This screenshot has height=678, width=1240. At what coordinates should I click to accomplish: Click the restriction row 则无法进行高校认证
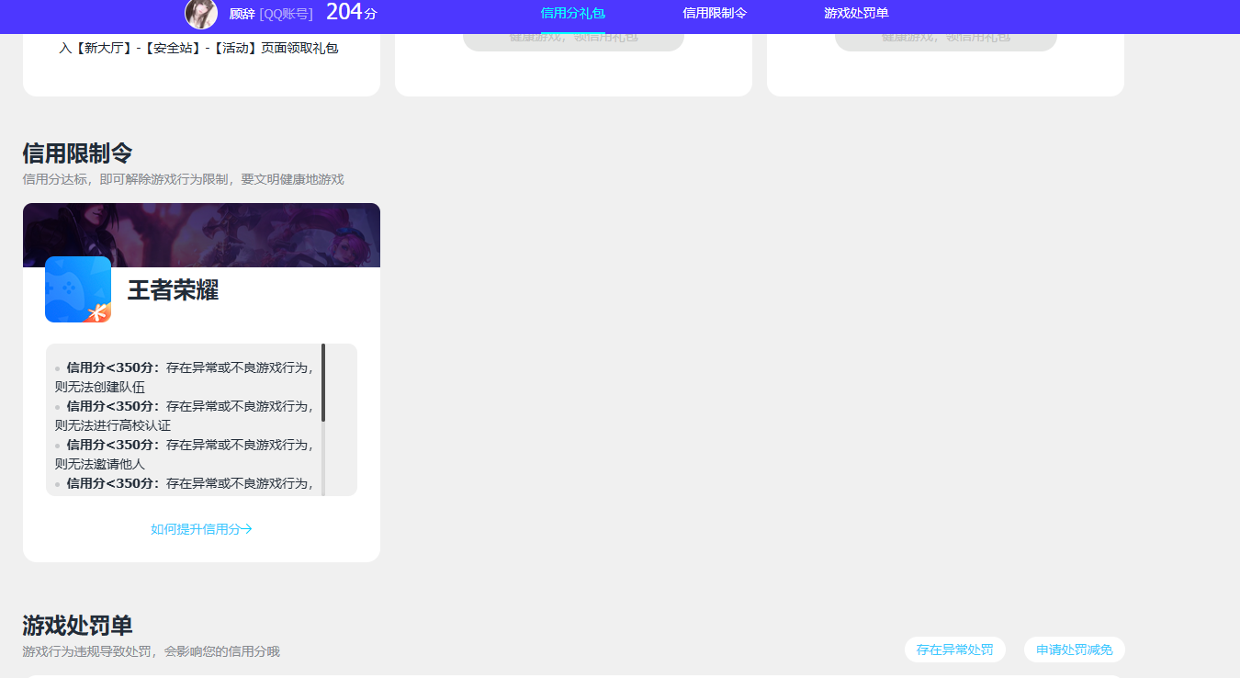tap(113, 425)
